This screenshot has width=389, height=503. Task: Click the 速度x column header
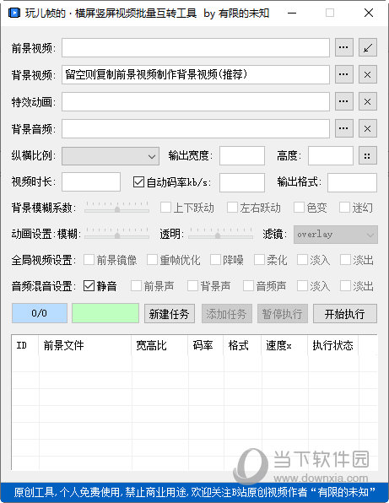[284, 345]
